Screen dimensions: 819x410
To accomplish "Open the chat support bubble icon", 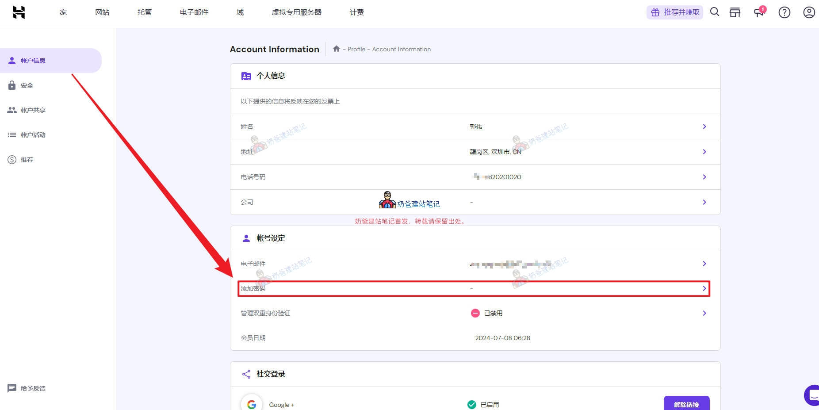I will pos(812,395).
